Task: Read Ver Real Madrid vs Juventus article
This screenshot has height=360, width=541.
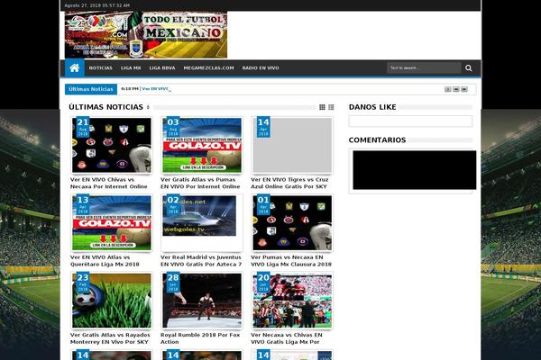Action: point(201,261)
